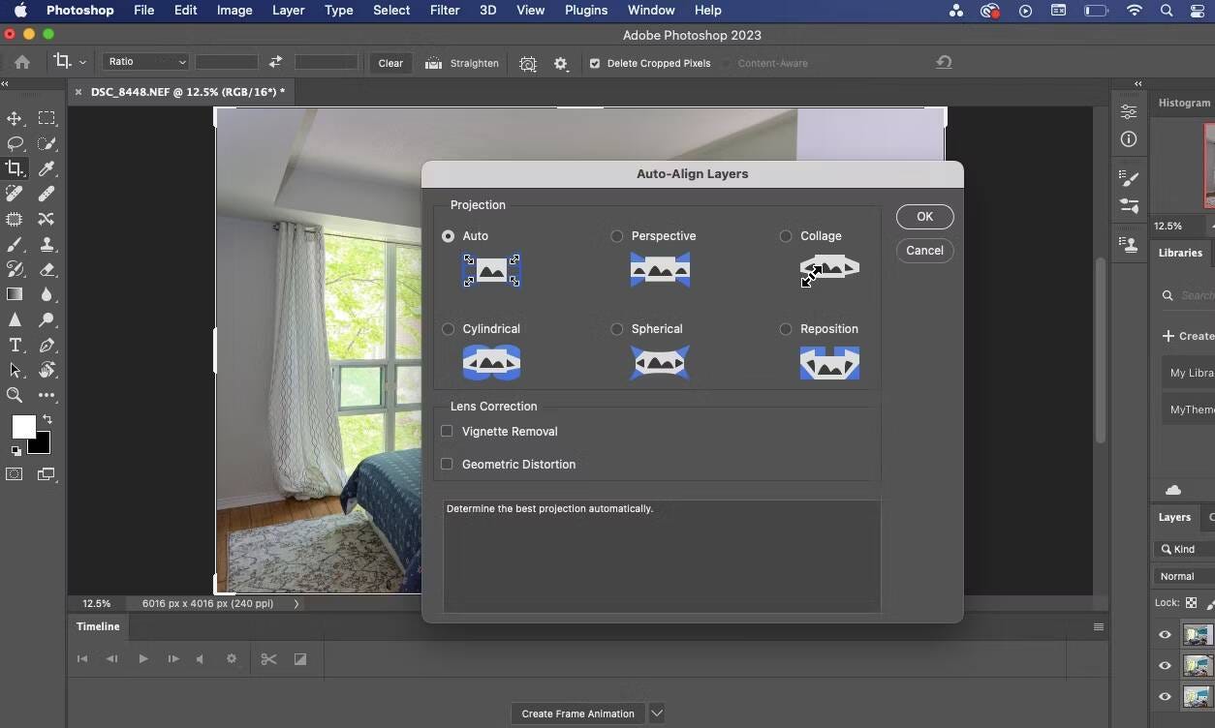This screenshot has height=728, width=1215.
Task: Open the Filter menu
Action: (445, 11)
